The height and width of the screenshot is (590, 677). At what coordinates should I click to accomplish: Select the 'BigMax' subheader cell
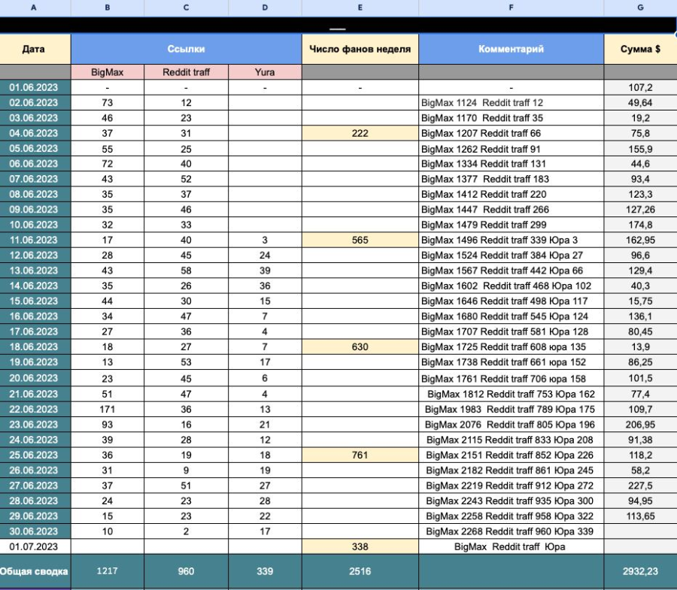(107, 72)
